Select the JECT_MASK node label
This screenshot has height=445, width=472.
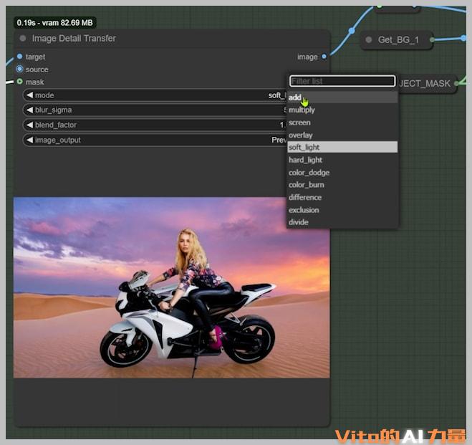(425, 83)
